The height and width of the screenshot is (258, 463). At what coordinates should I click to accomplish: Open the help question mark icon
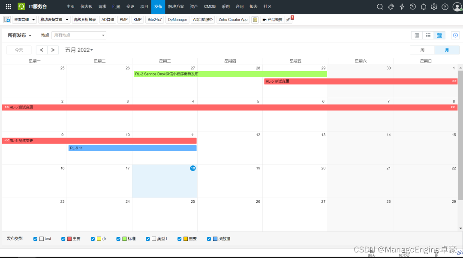point(445,6)
